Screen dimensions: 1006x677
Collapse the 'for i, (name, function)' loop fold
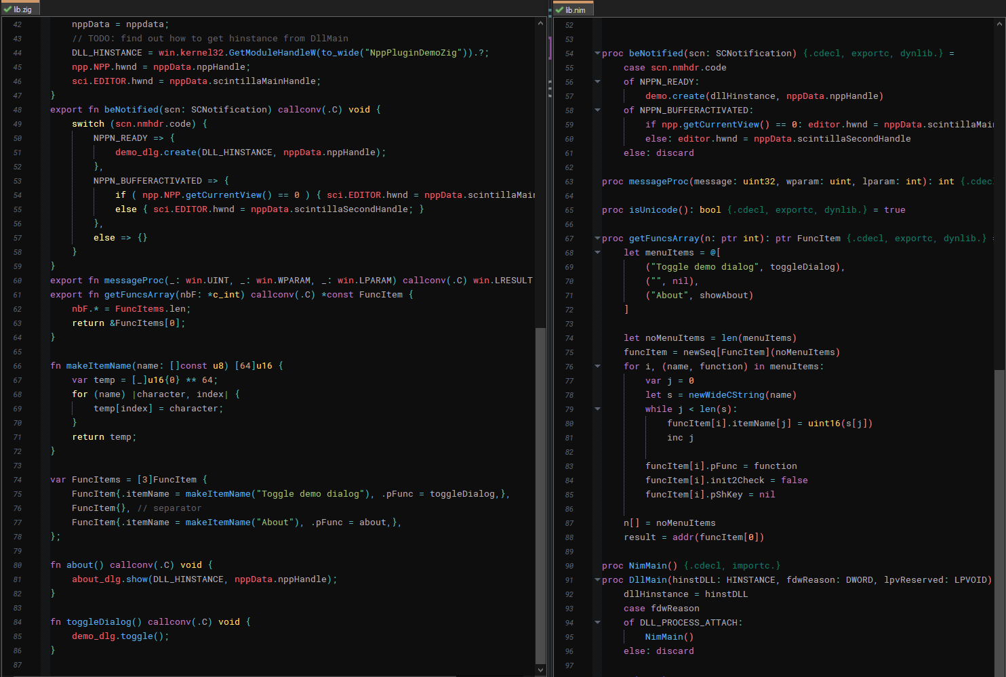point(597,366)
